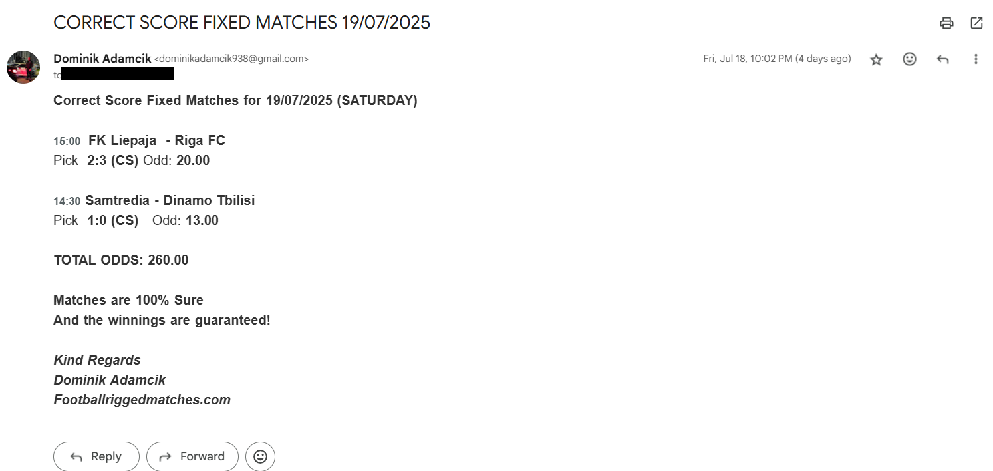Image resolution: width=993 pixels, height=471 pixels.
Task: Open the email in a new window
Action: coord(976,23)
